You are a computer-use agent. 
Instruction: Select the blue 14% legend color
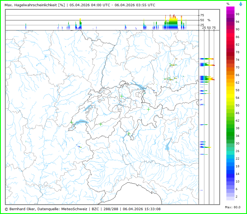click(230, 174)
